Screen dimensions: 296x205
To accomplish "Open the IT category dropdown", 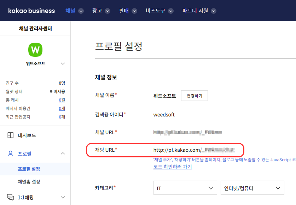I will tap(185, 188).
